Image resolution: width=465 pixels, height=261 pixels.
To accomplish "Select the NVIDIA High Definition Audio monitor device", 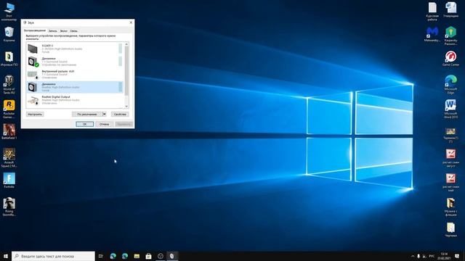I will 74,49.
